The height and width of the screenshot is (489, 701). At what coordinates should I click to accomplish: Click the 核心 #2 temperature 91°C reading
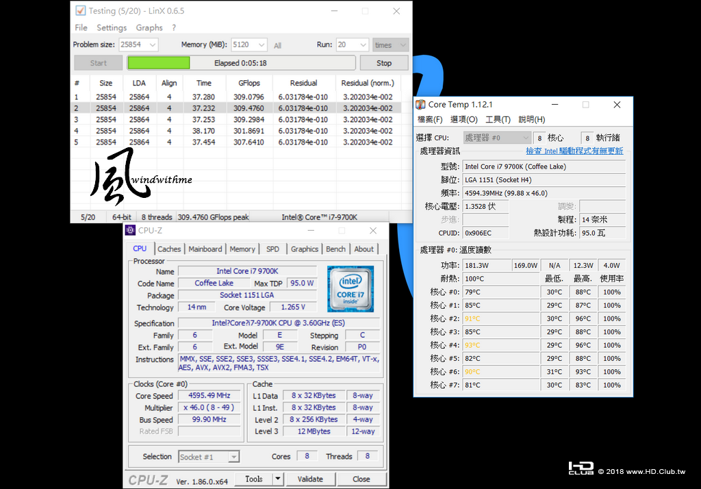(x=500, y=318)
